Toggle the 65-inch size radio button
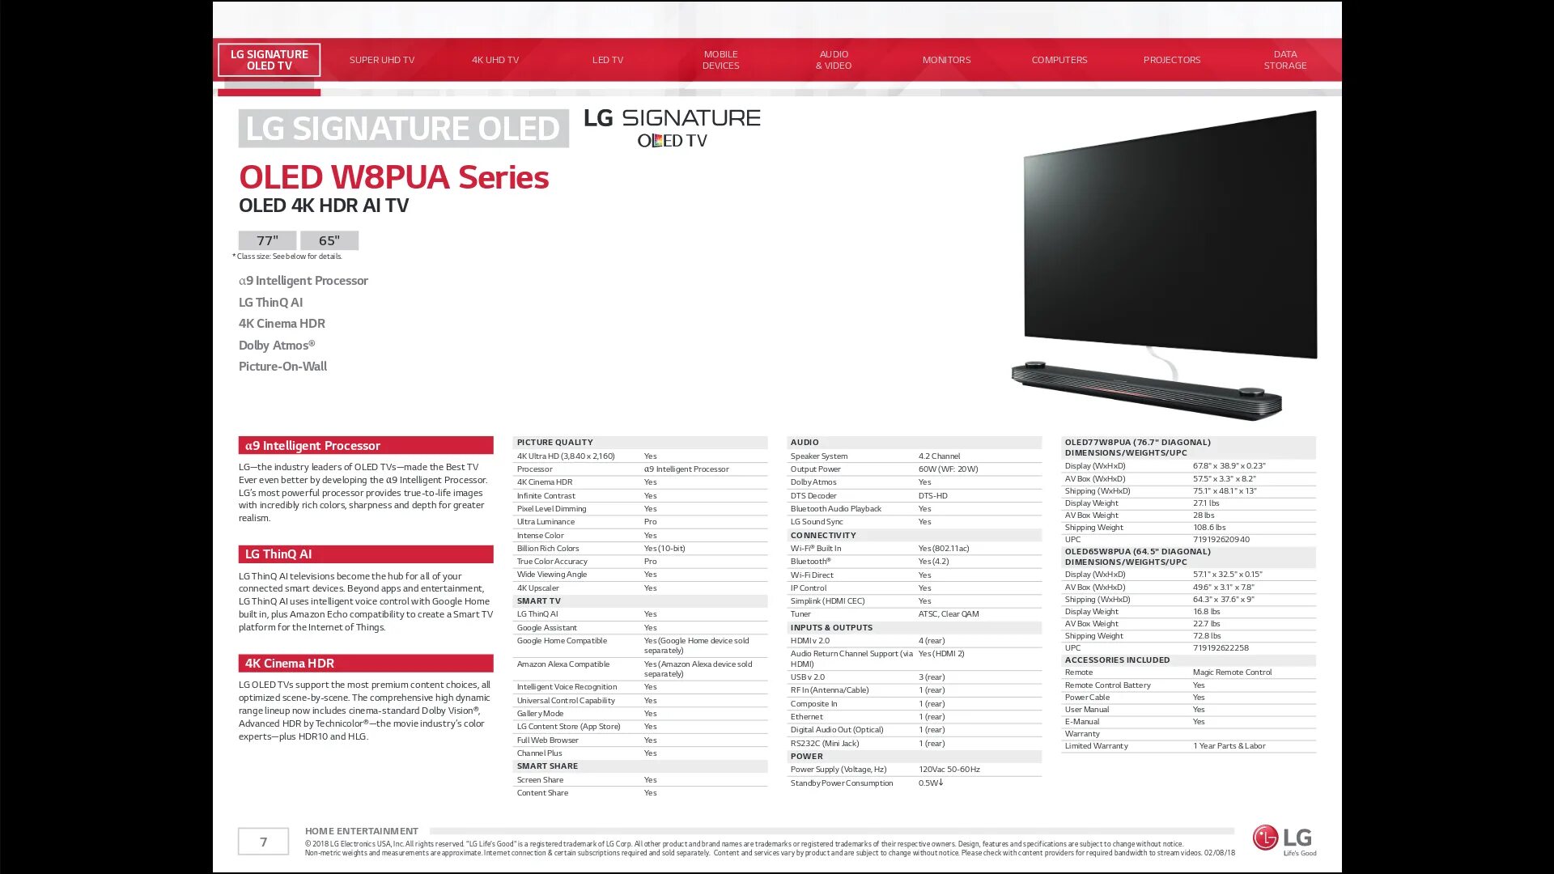 [328, 239]
